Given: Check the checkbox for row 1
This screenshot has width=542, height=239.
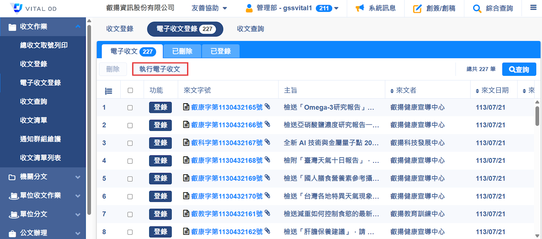Looking at the screenshot, I should [x=130, y=108].
